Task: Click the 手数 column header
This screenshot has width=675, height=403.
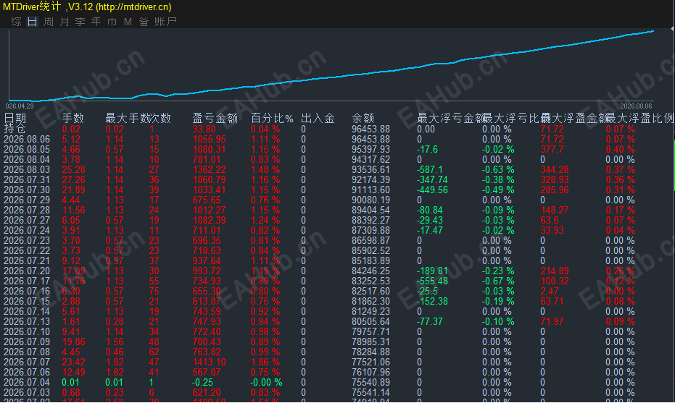Action: pyautogui.click(x=73, y=118)
